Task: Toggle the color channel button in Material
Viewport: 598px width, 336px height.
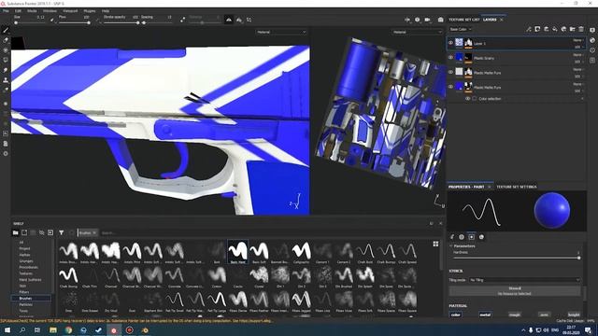Action: coord(456,315)
